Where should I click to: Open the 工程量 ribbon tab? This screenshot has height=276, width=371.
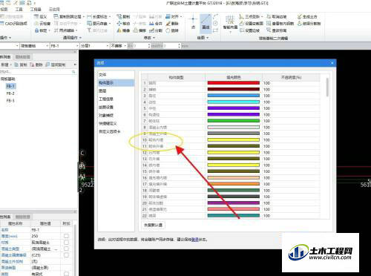click(36, 9)
